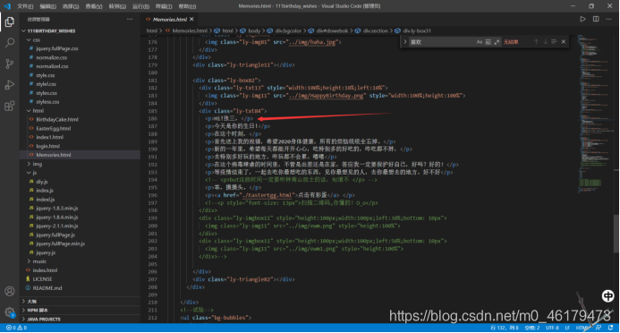Go to previous match arrow in find widget

click(x=536, y=41)
